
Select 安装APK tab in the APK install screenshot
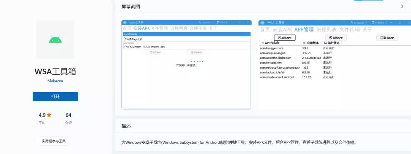142,28
